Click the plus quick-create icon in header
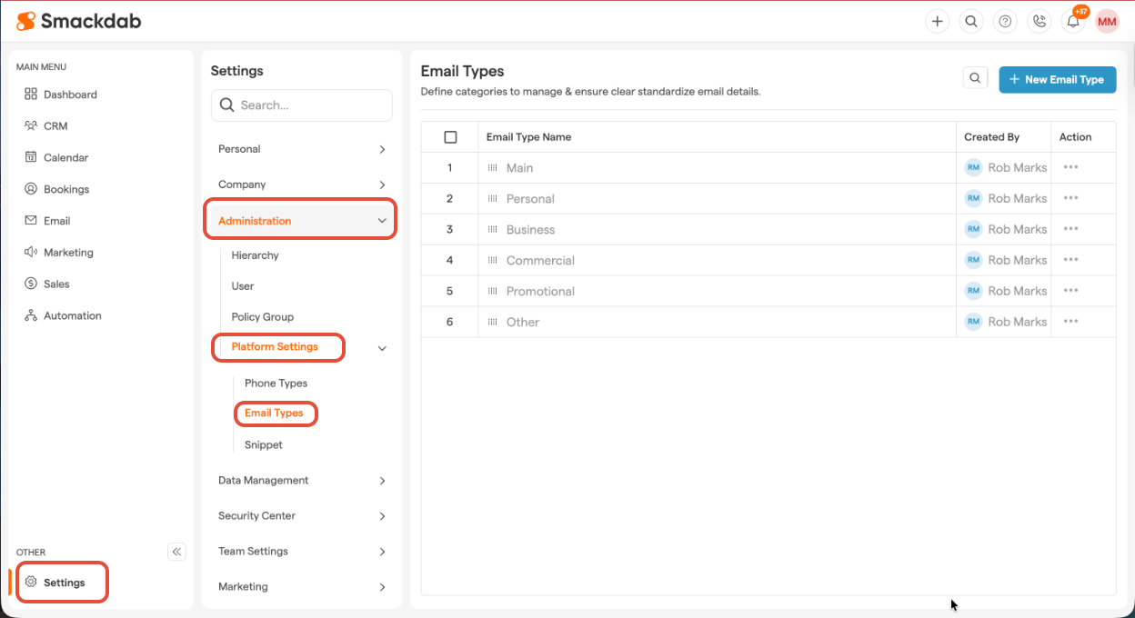1135x618 pixels. [937, 21]
